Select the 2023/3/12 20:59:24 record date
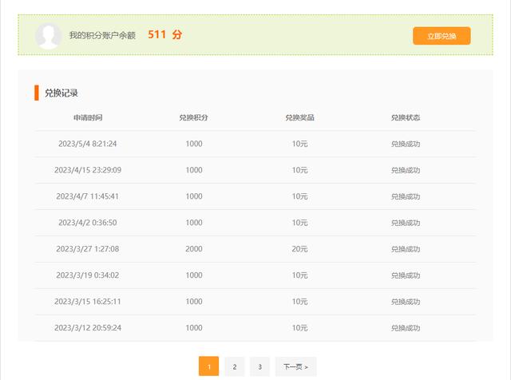The height and width of the screenshot is (380, 511). pos(88,328)
